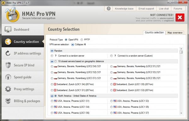Open the Secure IP bind shield icon
The width and height of the screenshot is (189, 121).
click(x=8, y=65)
